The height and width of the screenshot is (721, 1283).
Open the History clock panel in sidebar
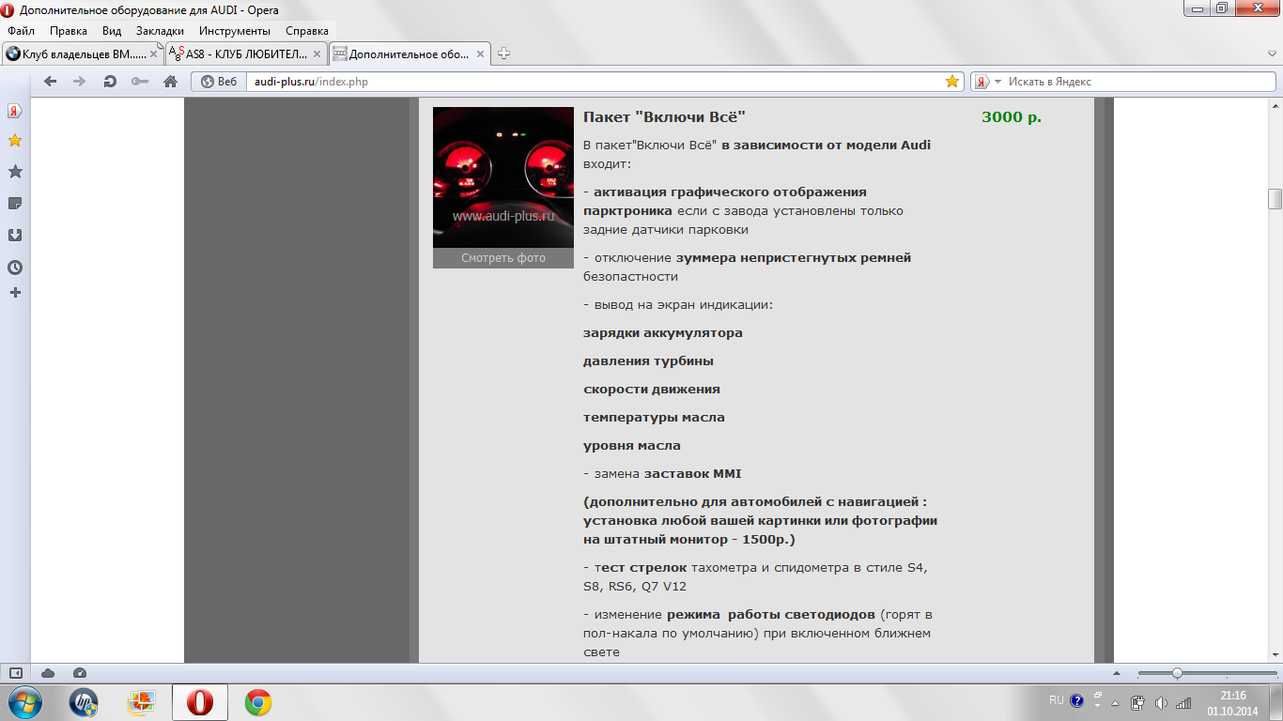(x=15, y=268)
